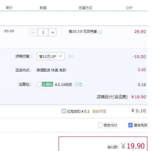Click the 省20.10:双旦特惠 promotion text
This screenshot has height=151, width=152.
click(x=83, y=31)
